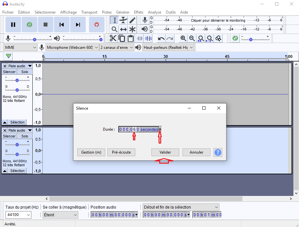This screenshot has height=227, width=299.
Task: Open the Générer menu
Action: pyautogui.click(x=123, y=12)
